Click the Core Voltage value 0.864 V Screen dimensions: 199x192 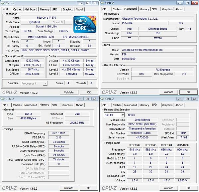(x=63, y=31)
